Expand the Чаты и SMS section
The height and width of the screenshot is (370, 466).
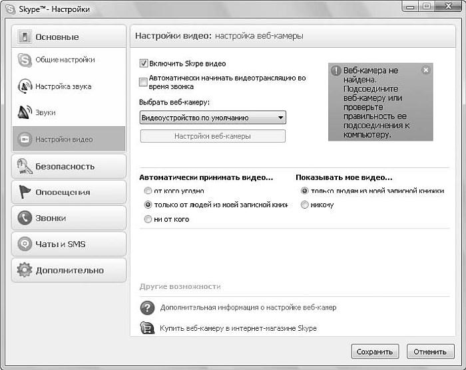tap(69, 244)
